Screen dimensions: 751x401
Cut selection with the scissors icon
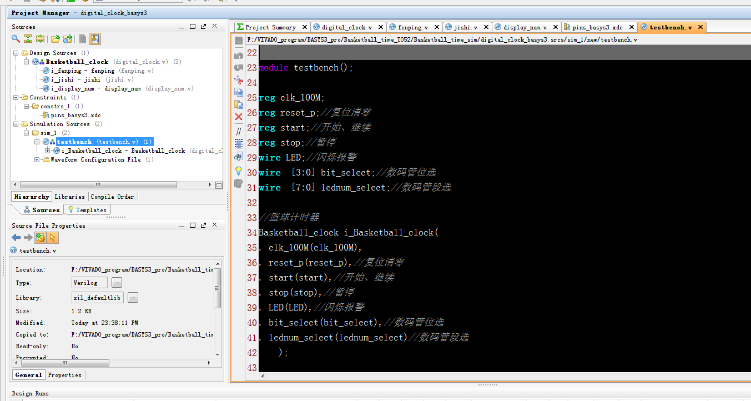coord(239,80)
